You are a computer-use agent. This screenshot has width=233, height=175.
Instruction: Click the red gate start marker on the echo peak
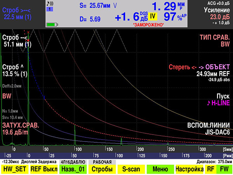point(28,40)
